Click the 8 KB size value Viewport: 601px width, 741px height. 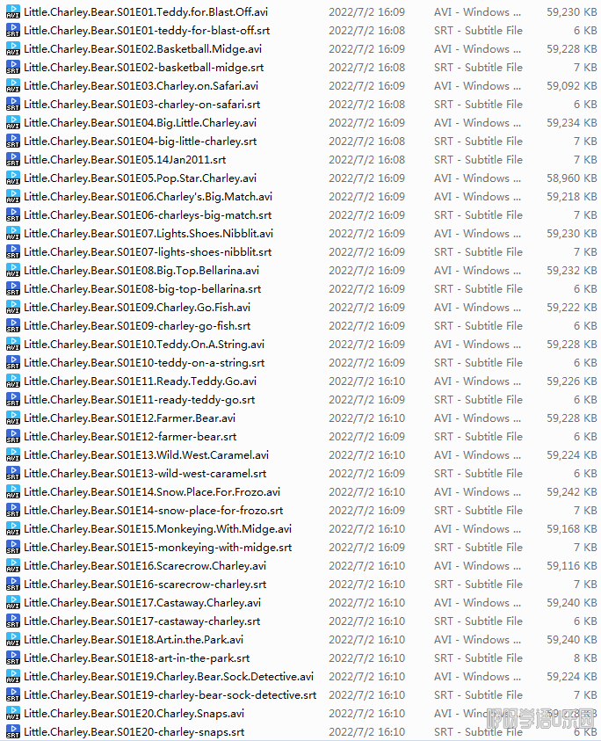click(x=585, y=657)
